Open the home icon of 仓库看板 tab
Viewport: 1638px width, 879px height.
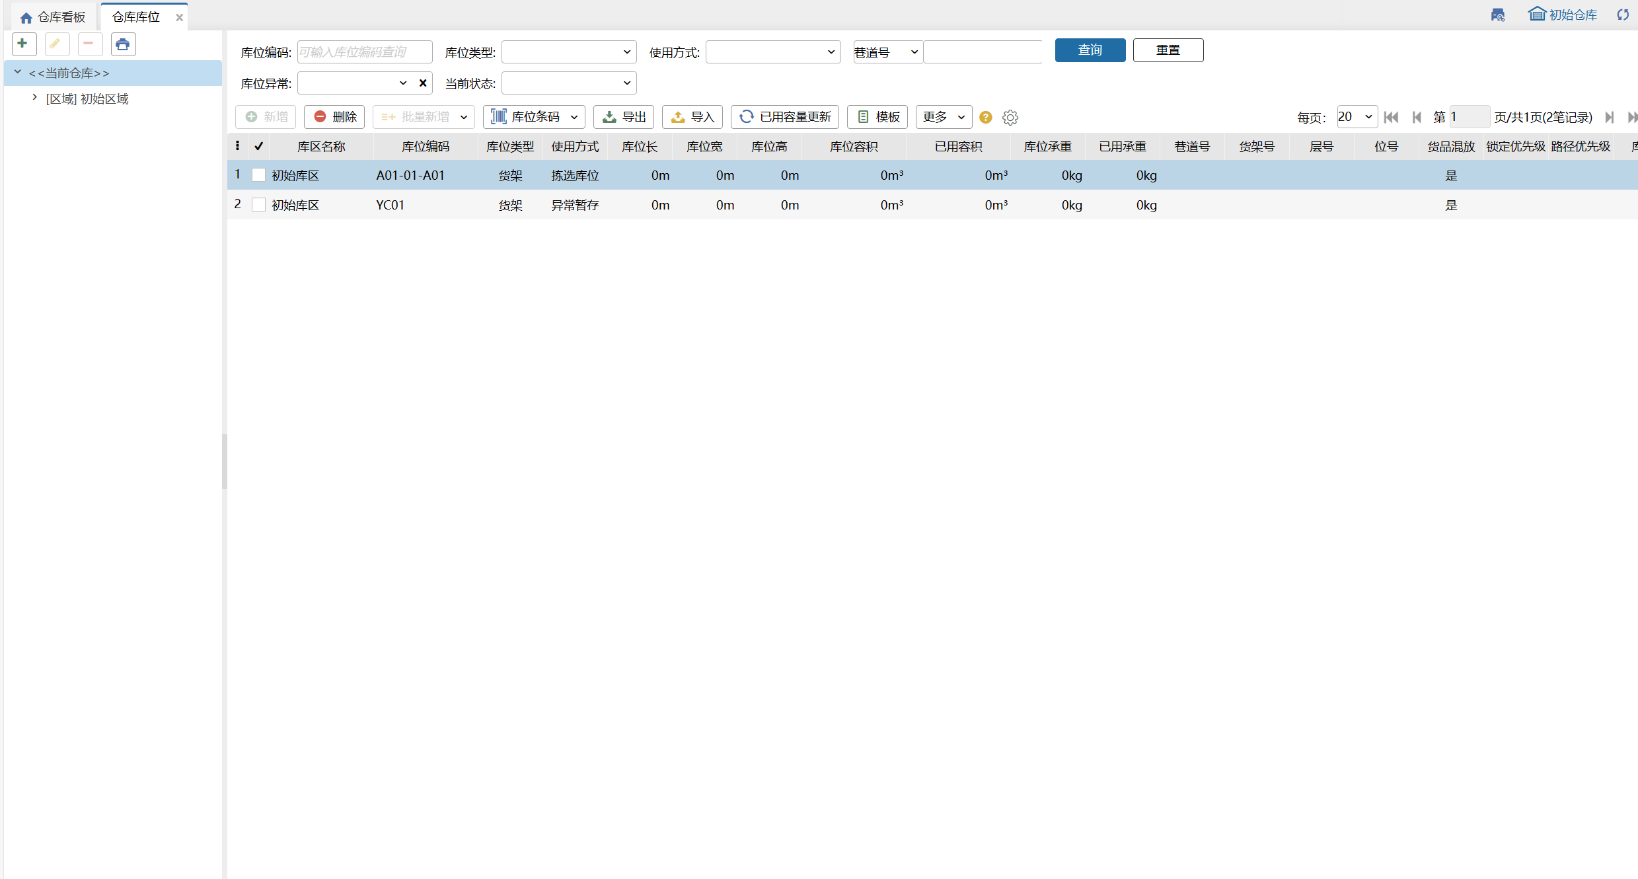tap(26, 18)
